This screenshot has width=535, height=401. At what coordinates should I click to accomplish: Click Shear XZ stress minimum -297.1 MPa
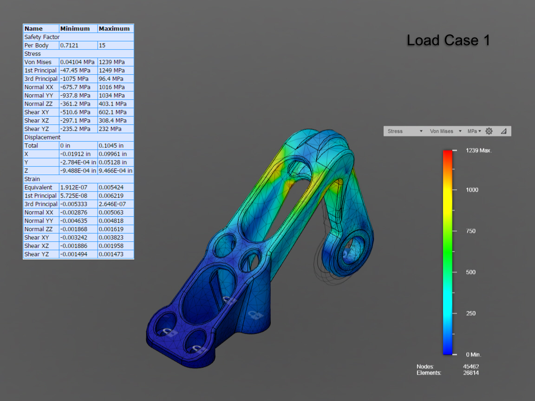point(78,120)
